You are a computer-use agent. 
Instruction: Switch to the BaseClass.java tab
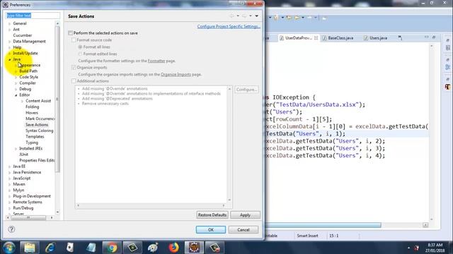340,37
